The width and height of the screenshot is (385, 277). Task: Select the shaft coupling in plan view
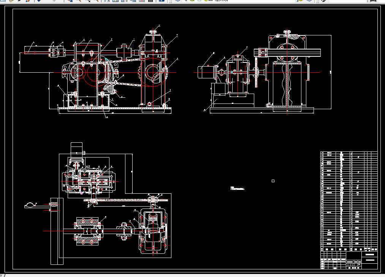(x=124, y=231)
